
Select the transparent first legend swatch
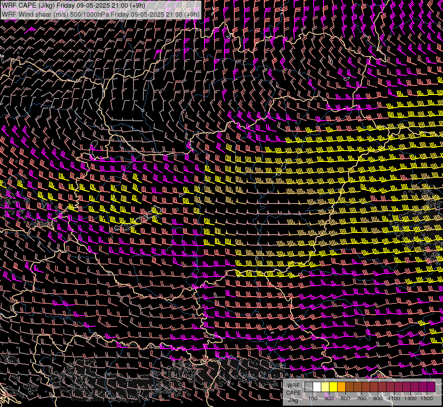click(309, 387)
